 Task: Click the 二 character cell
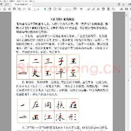click(x=36, y=61)
